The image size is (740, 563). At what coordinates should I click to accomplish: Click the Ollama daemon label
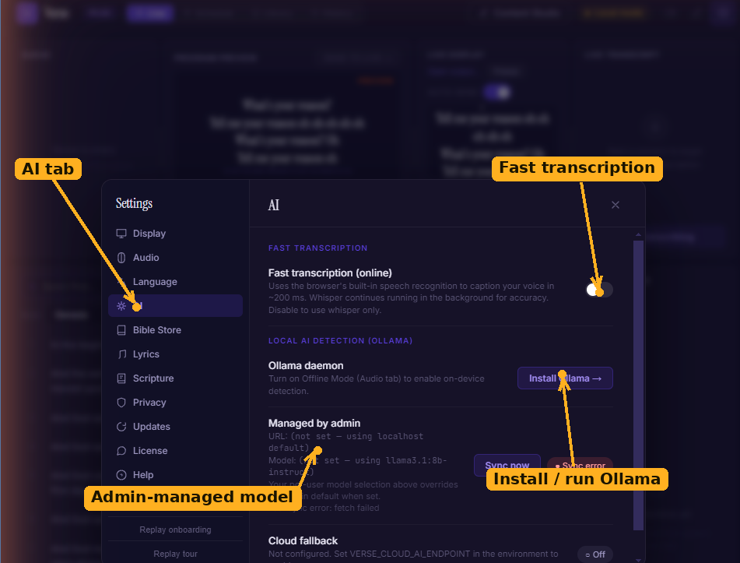[306, 365]
